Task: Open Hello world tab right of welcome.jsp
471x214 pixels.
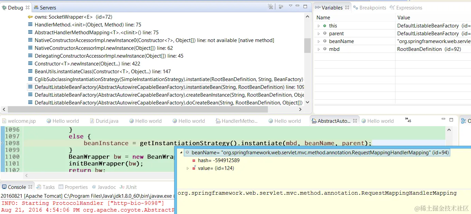Action: pos(63,121)
